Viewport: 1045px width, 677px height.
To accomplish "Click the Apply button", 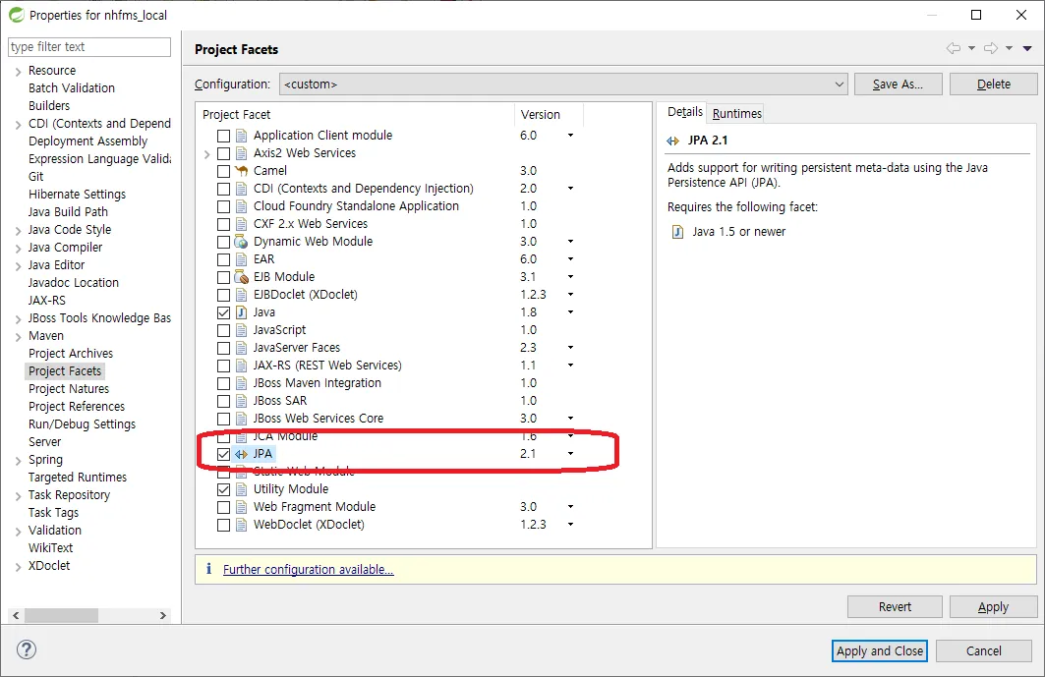I will coord(993,607).
